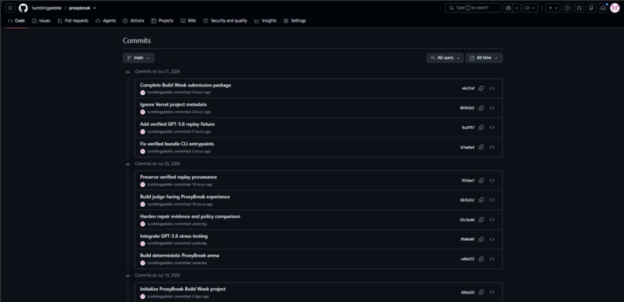Image resolution: width=624 pixels, height=302 pixels.
Task: Switch to the Code tab
Action: click(x=16, y=21)
